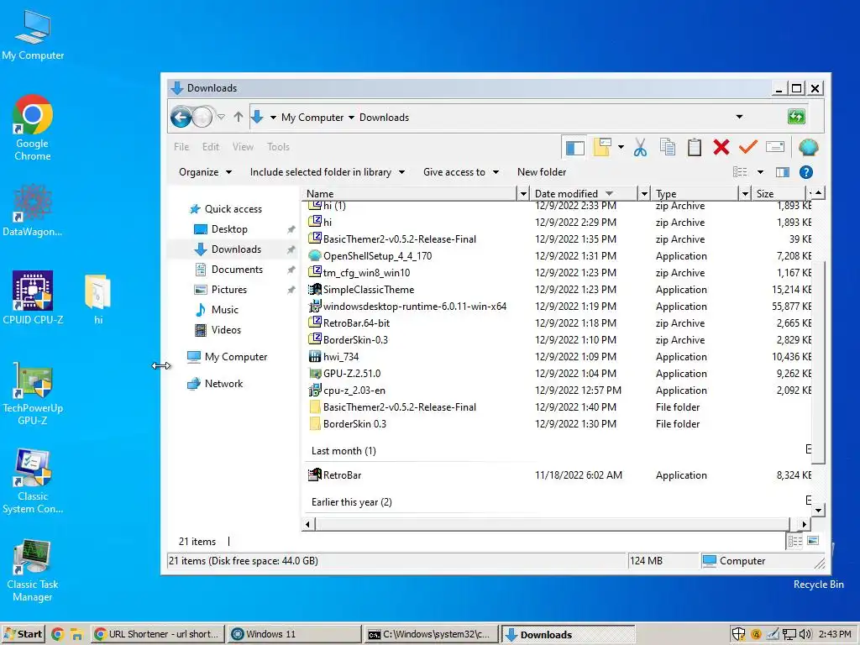Viewport: 860px width, 645px height.
Task: Click the Paste clipboard icon
Action: tap(695, 147)
